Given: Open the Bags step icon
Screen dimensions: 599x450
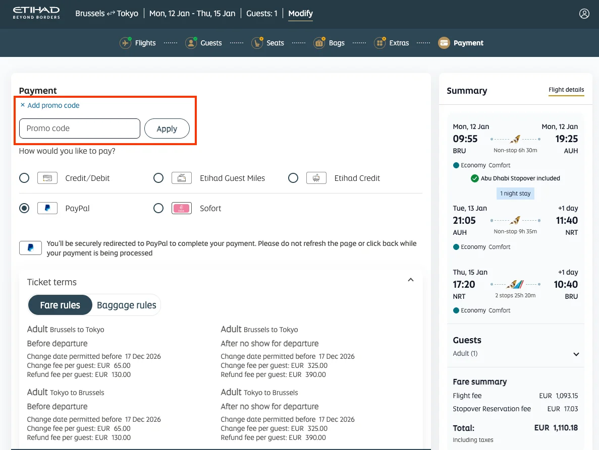Looking at the screenshot, I should 319,43.
